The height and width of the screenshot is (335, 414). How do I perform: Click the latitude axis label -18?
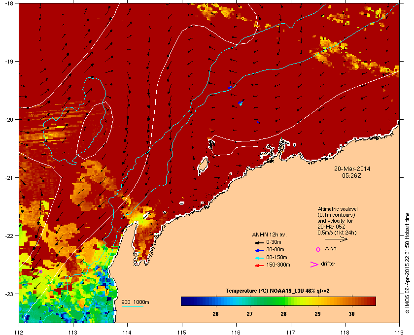[x=8, y=3]
